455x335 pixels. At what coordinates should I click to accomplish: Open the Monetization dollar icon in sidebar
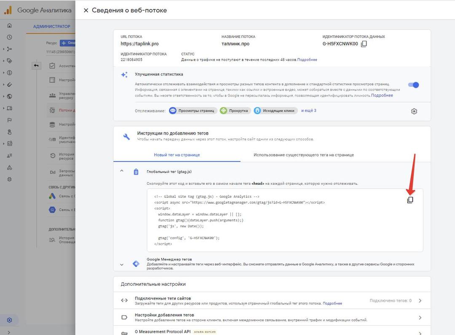click(9, 73)
